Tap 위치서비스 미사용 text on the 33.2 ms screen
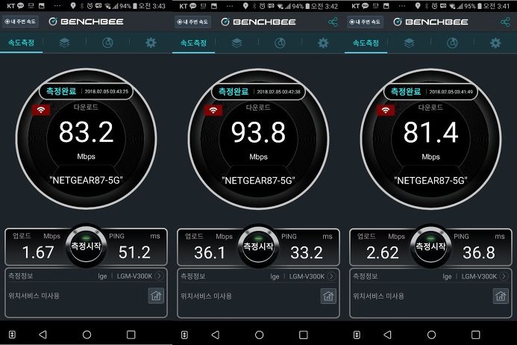Viewport: 517px width, 345px height. tap(206, 296)
